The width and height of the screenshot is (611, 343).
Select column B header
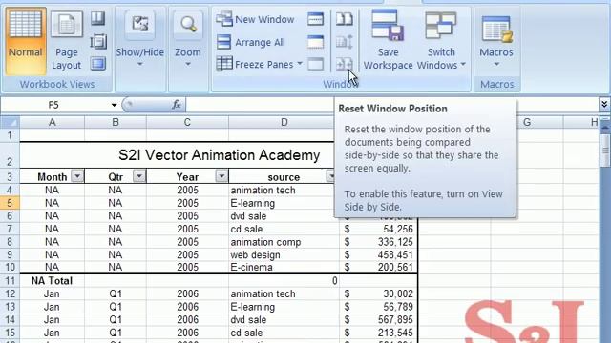pyautogui.click(x=116, y=122)
